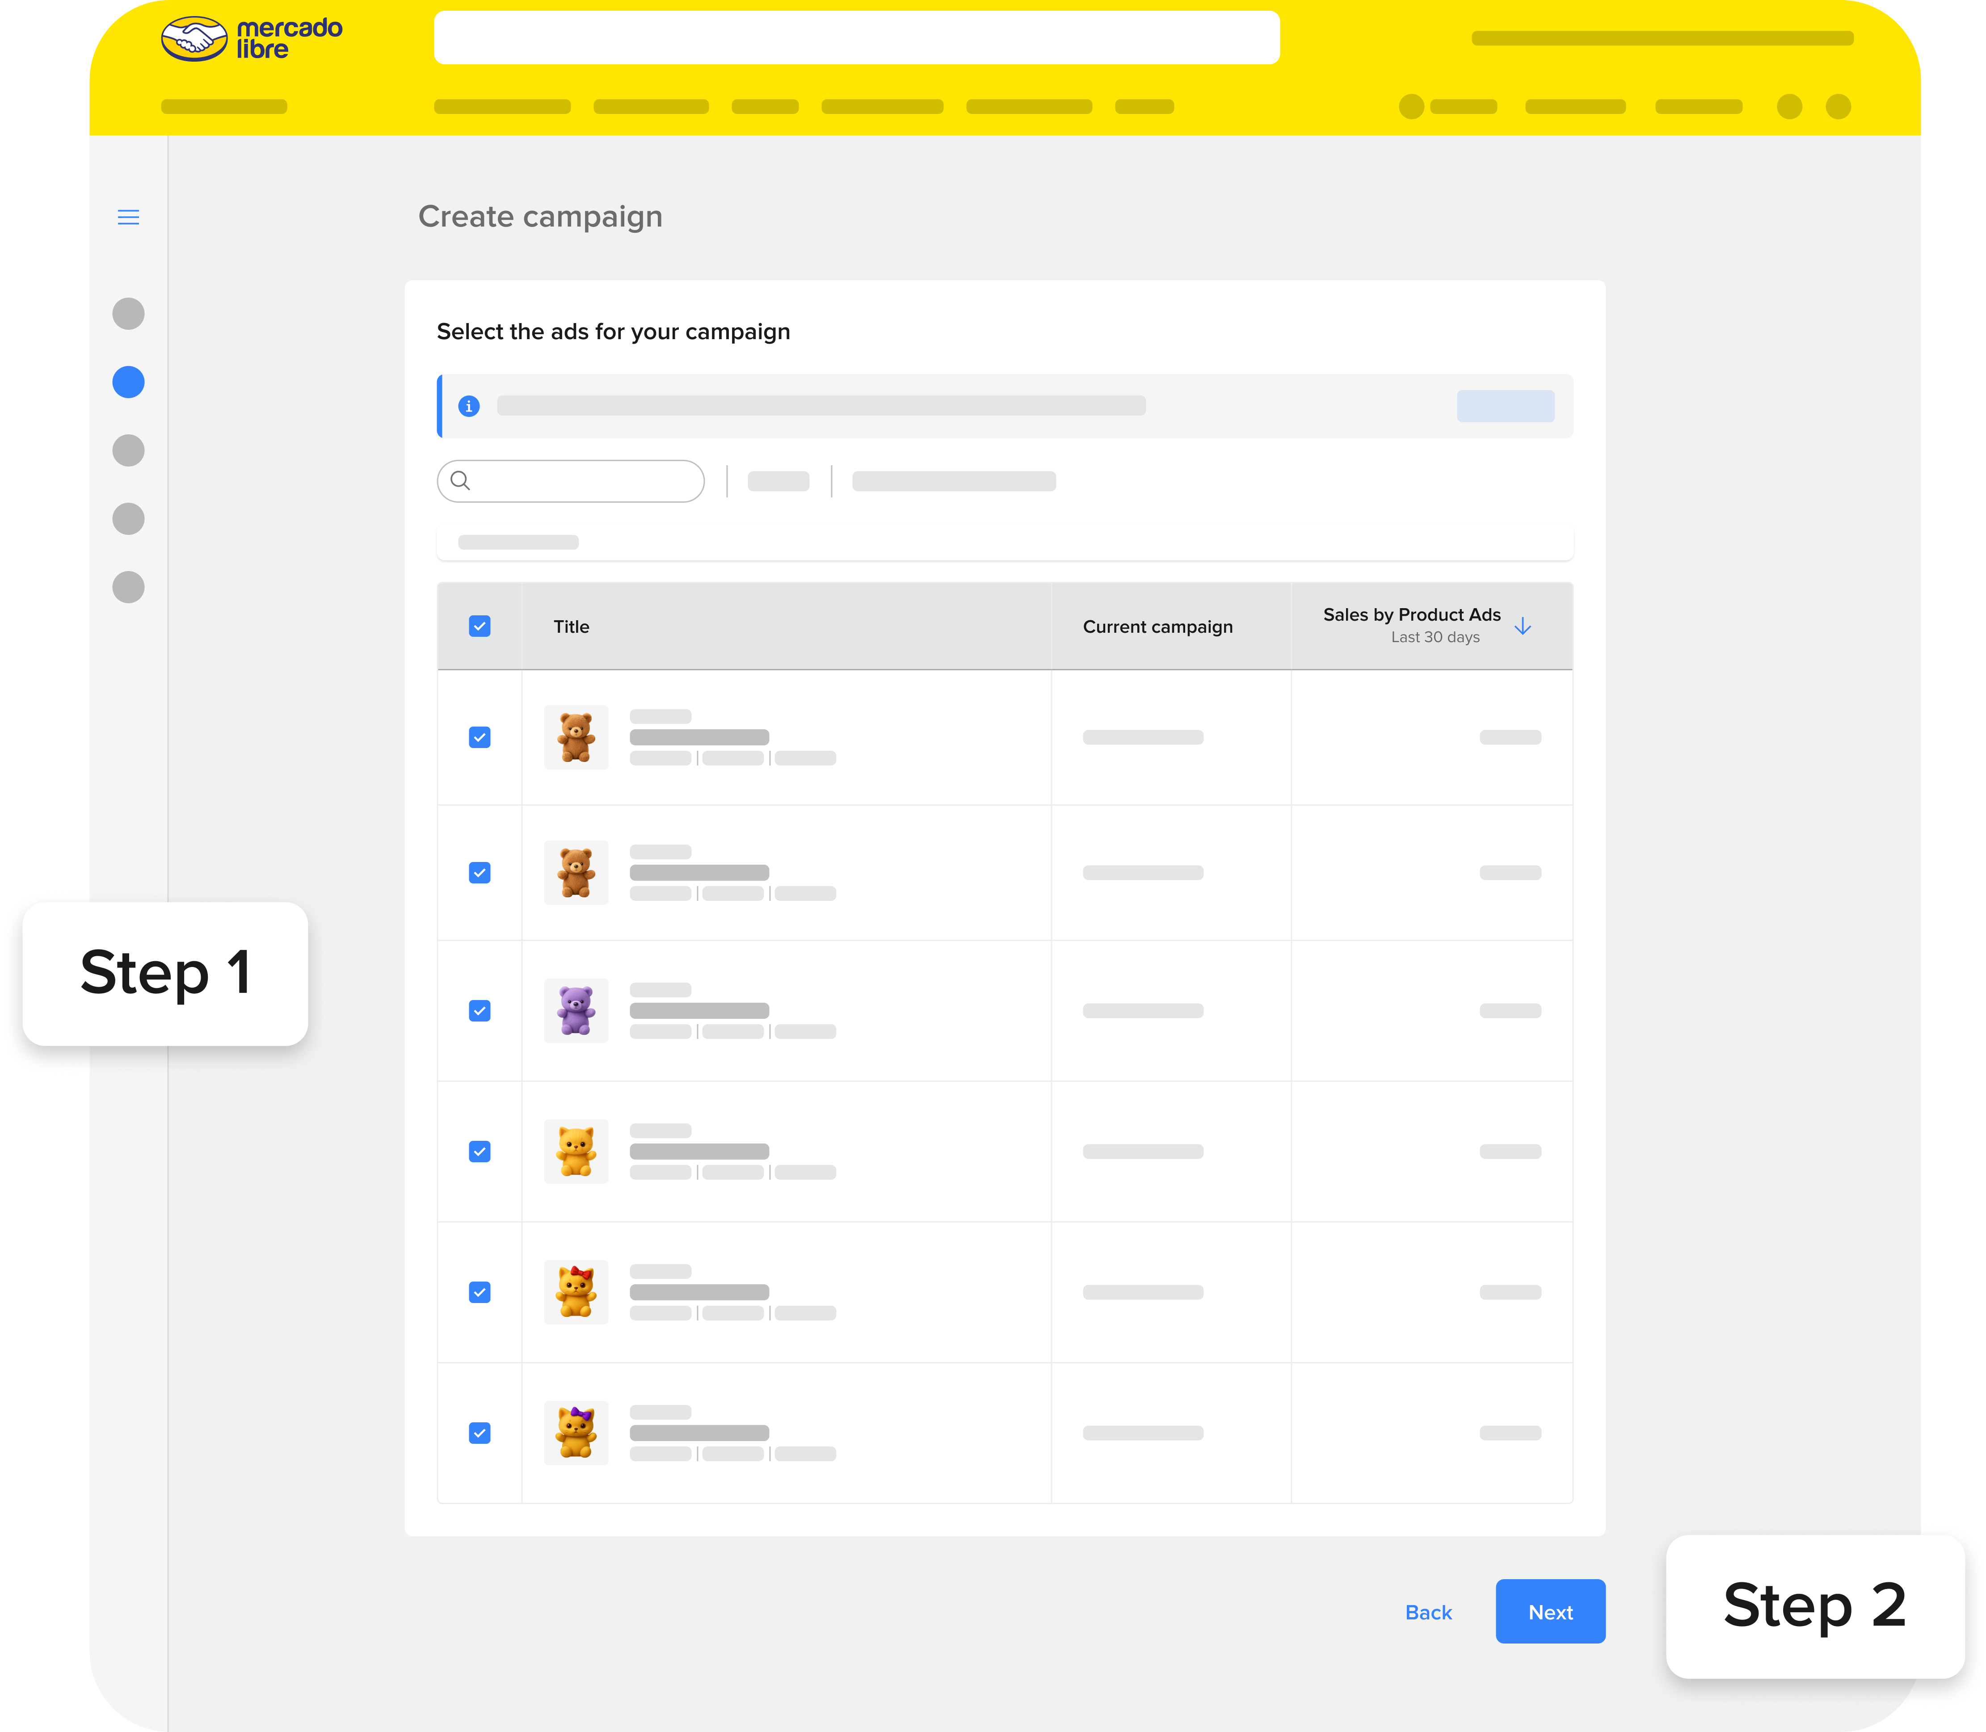
Task: Toggle the select-all checkbox in table header
Action: click(480, 626)
